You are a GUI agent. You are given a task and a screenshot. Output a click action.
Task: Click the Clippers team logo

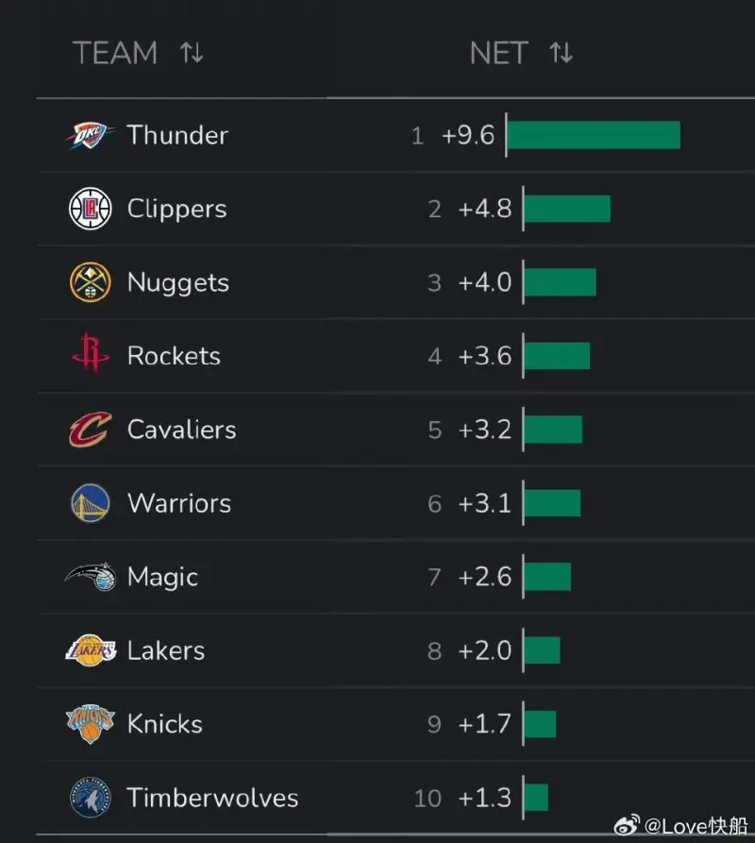(91, 209)
